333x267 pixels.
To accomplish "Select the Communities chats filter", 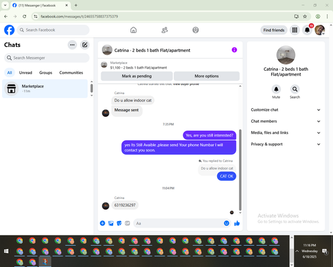I will (x=71, y=73).
